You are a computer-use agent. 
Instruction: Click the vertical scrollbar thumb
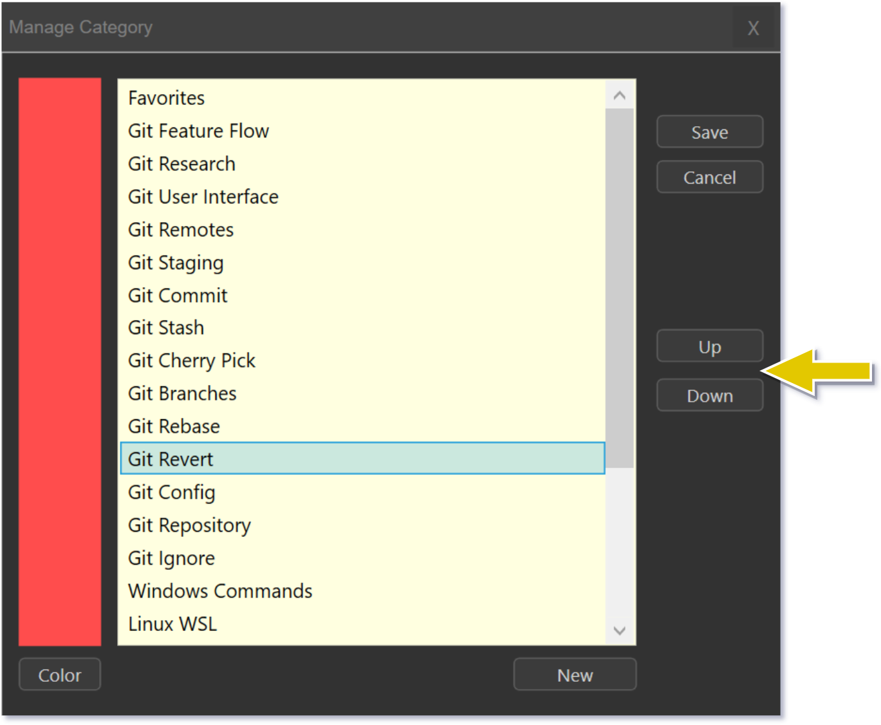[619, 287]
